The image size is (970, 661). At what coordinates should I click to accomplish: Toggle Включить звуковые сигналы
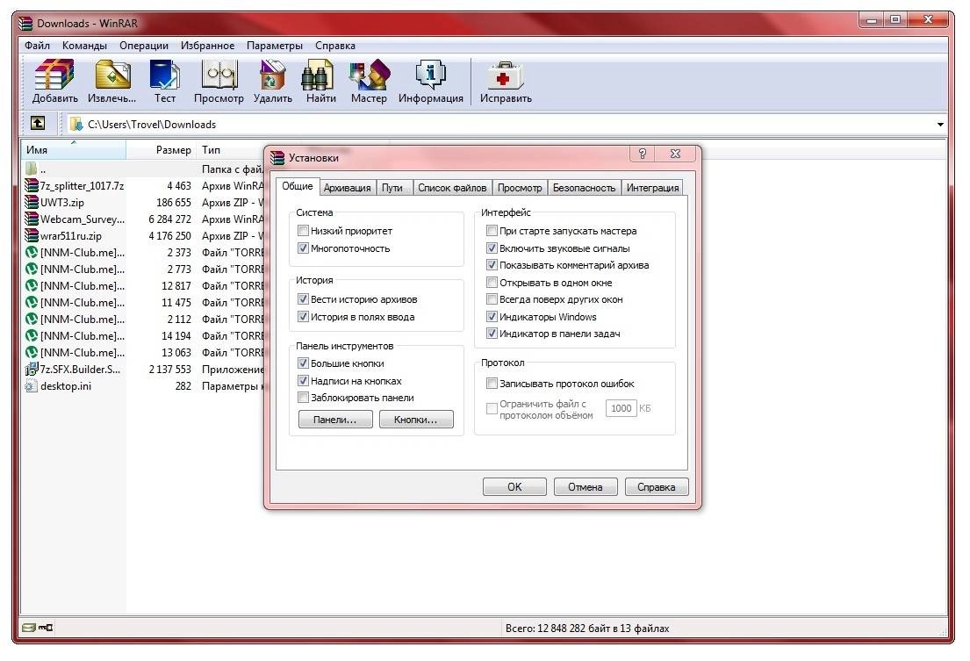(492, 248)
